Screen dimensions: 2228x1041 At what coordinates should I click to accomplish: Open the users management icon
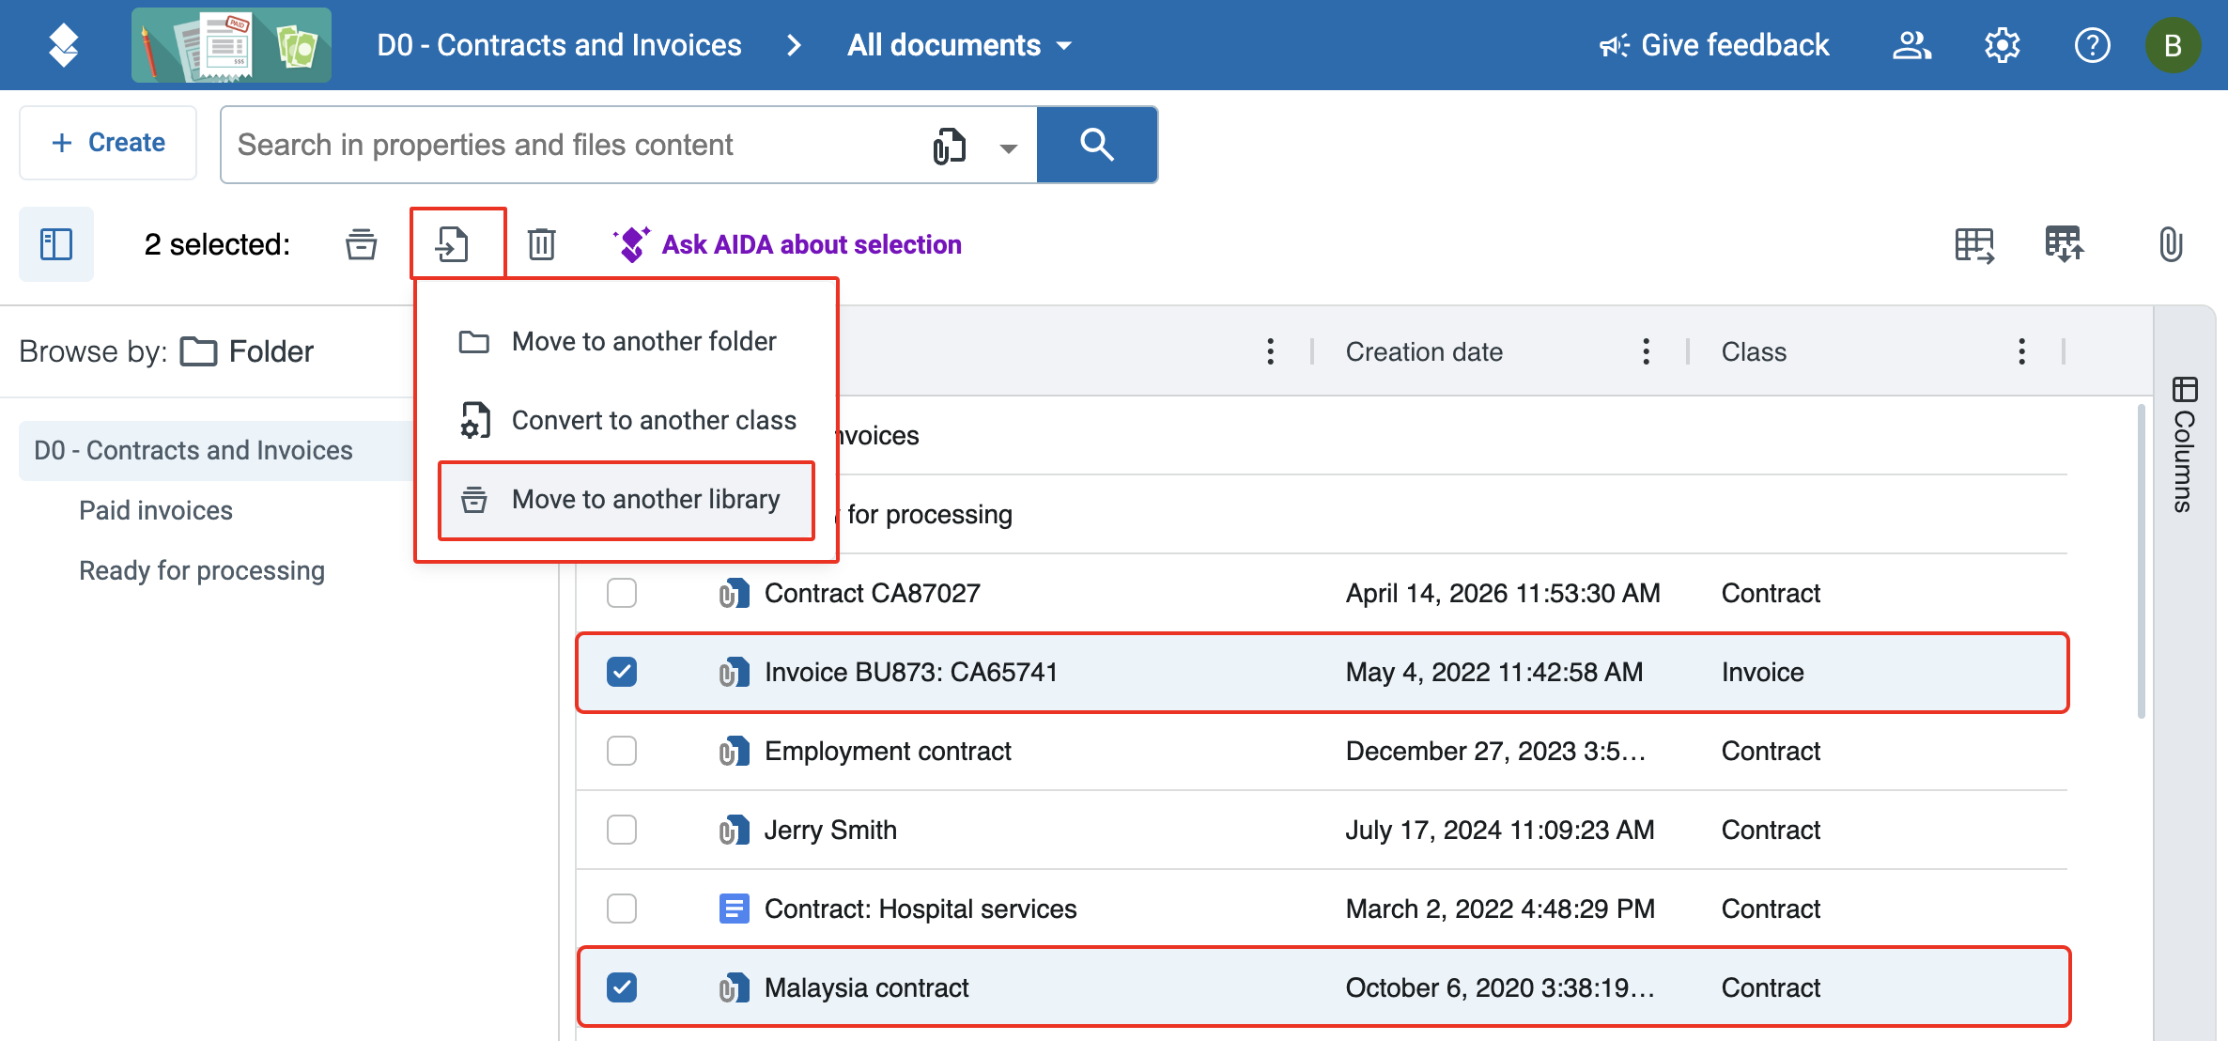point(1911,45)
